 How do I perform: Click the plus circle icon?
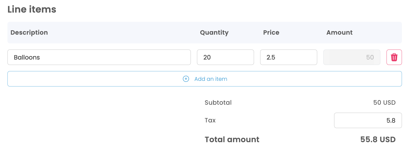186,79
